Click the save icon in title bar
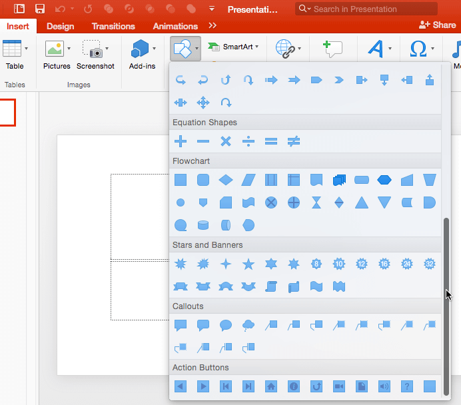The image size is (461, 405). click(x=40, y=9)
